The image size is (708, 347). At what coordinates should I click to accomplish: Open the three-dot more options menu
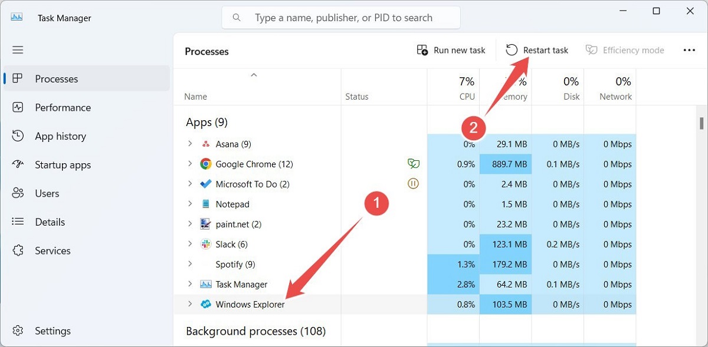click(689, 50)
